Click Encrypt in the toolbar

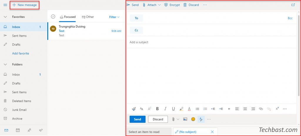coord(172,5)
